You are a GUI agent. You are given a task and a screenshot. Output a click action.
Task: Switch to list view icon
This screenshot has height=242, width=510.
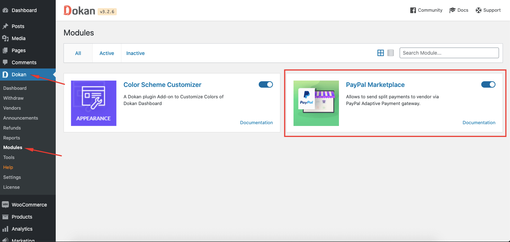click(x=390, y=53)
